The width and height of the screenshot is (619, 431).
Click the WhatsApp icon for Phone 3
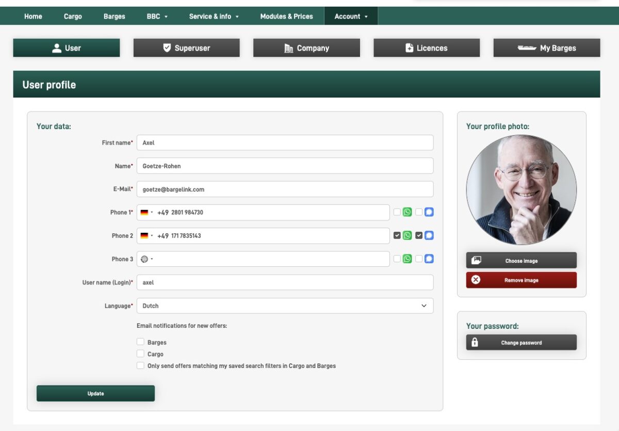point(407,259)
